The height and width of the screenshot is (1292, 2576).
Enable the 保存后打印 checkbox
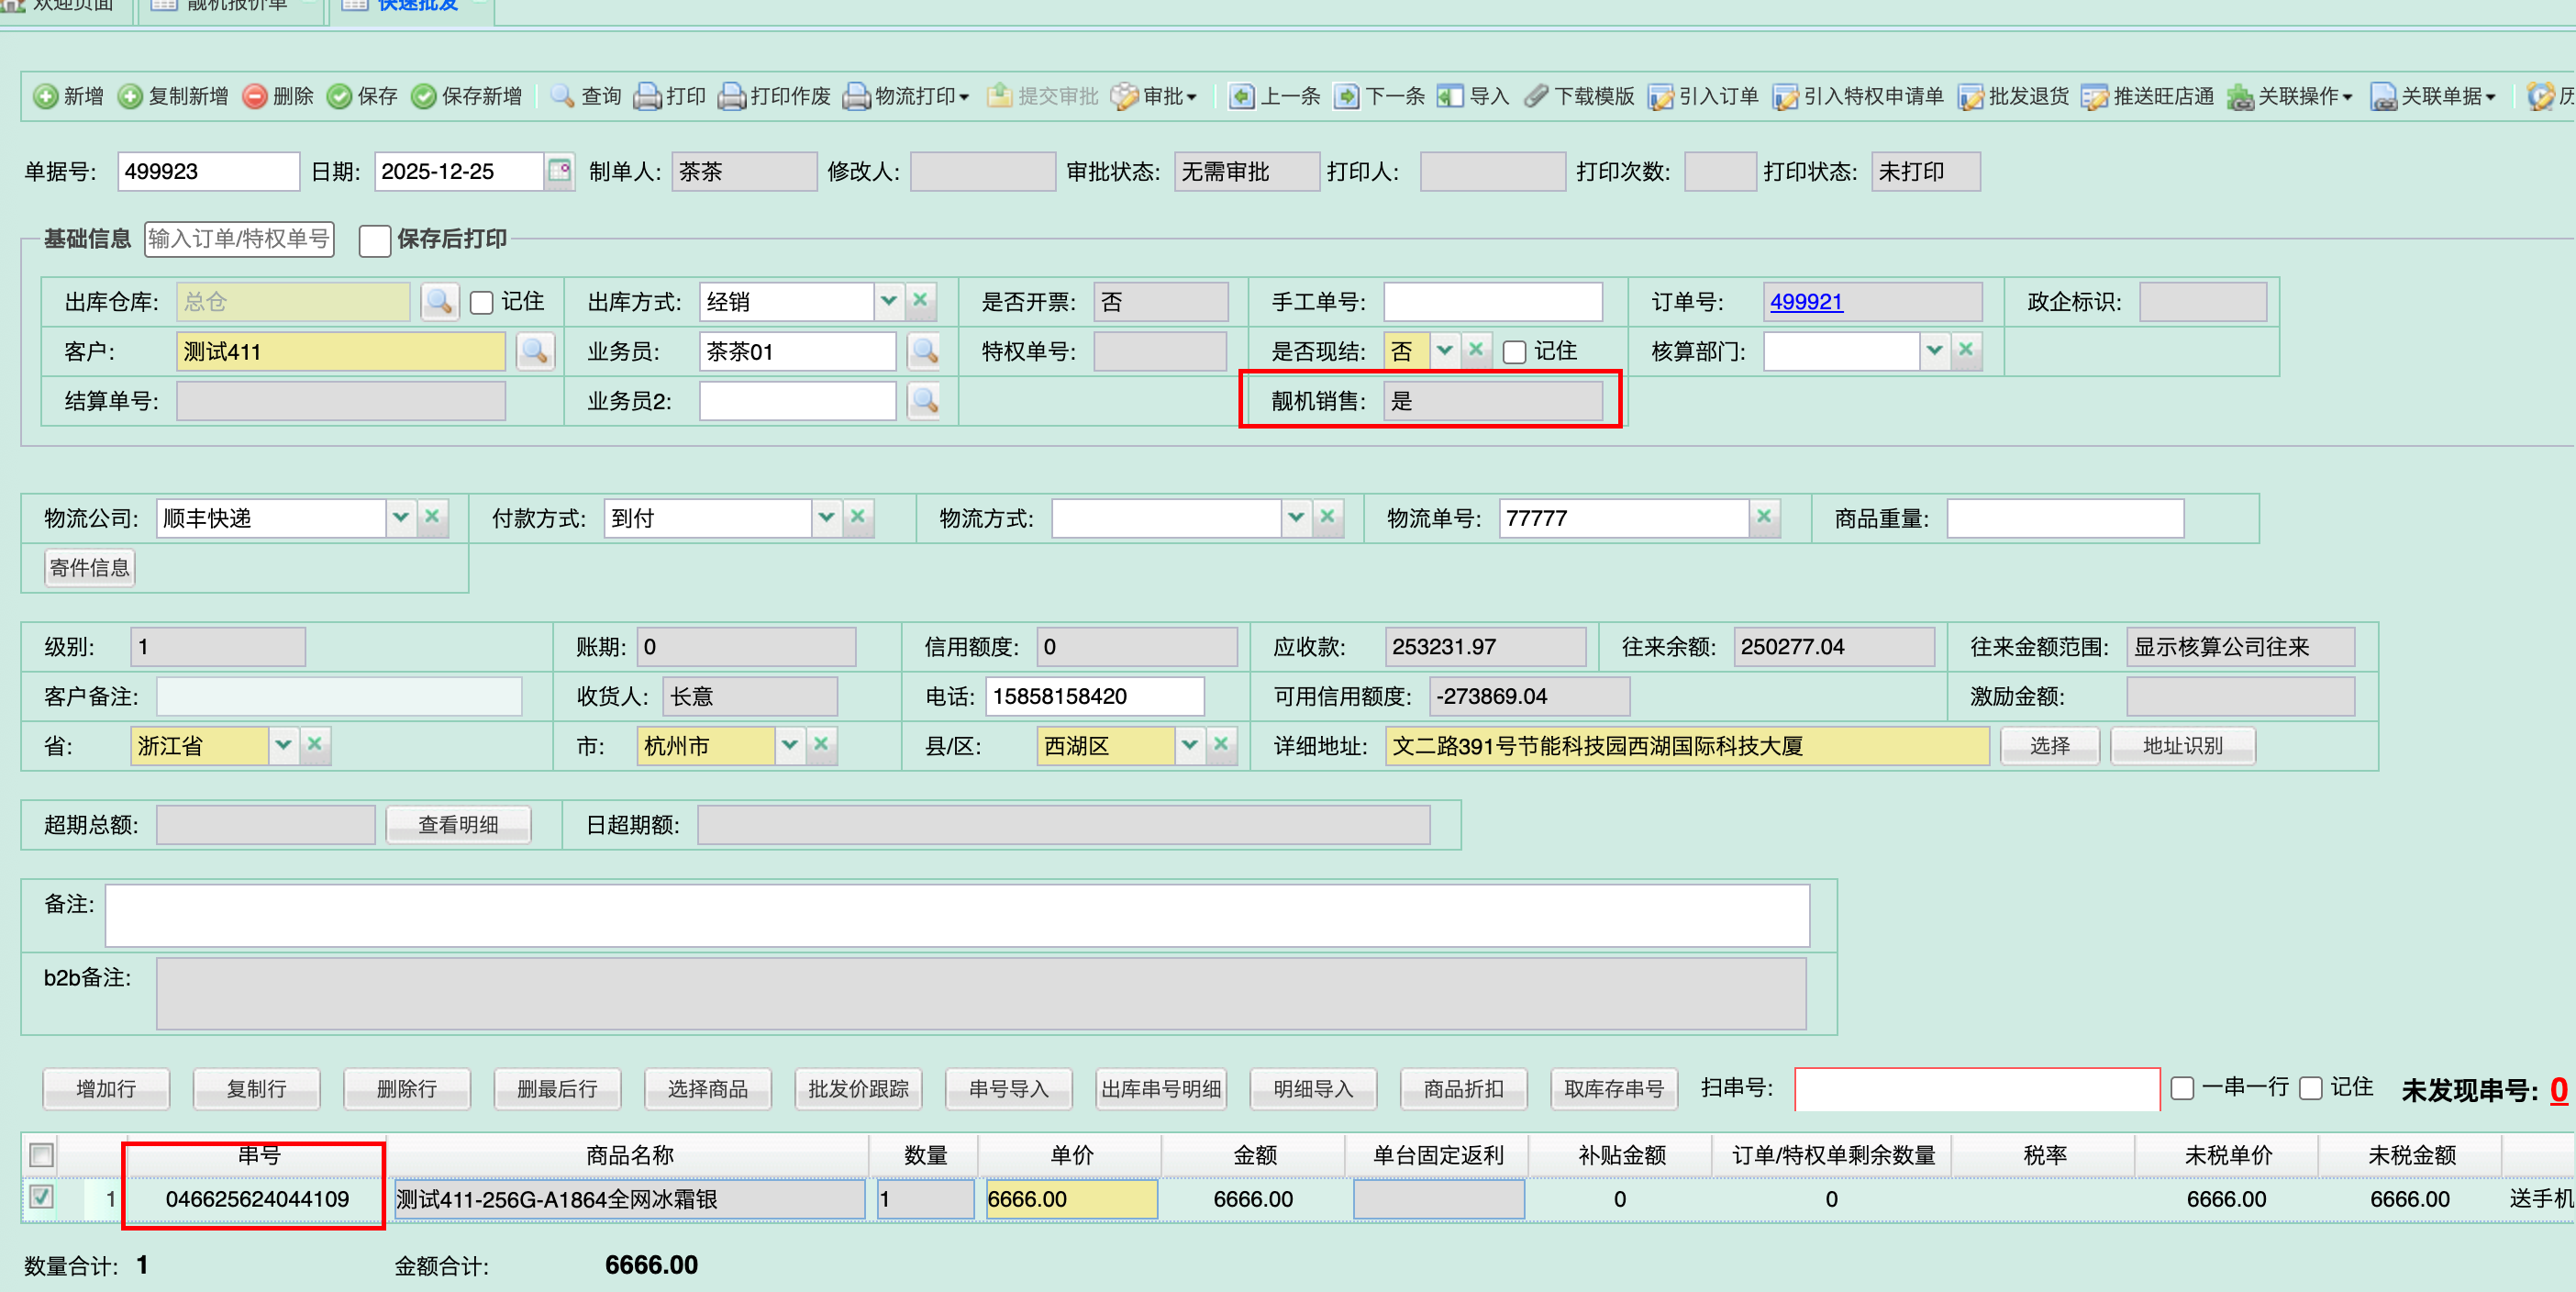click(x=375, y=240)
